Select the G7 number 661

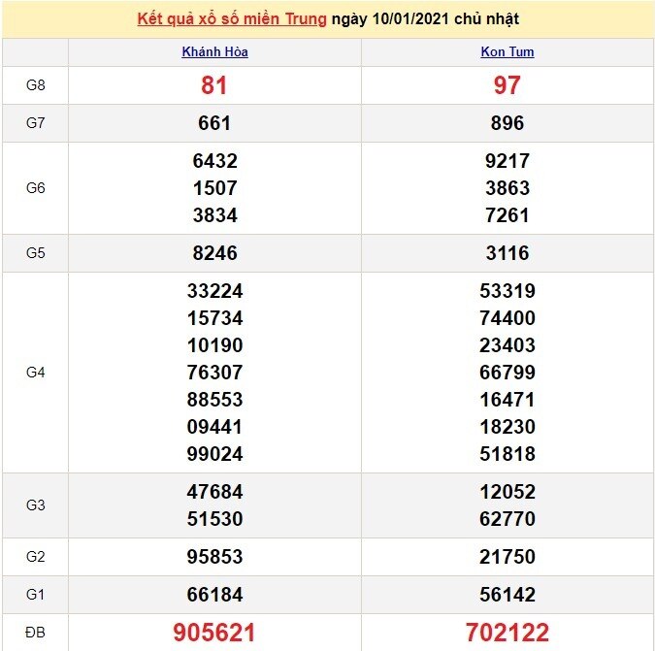[x=214, y=123]
